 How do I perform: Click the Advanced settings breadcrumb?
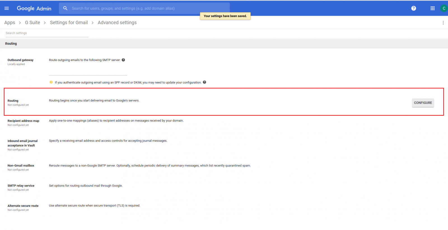(117, 23)
